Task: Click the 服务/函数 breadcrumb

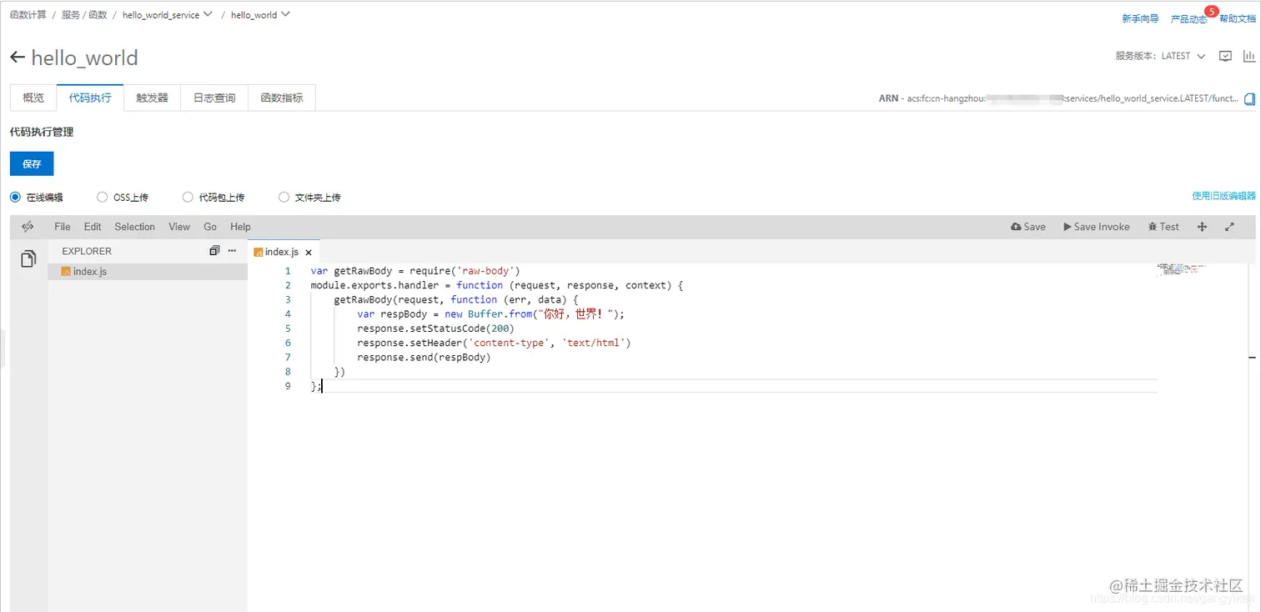Action: (84, 15)
